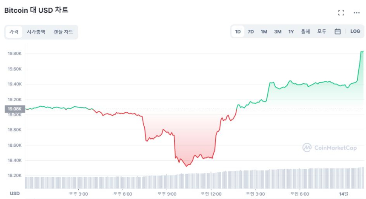Open the calendar date range picker
366x199 pixels.
(x=337, y=31)
